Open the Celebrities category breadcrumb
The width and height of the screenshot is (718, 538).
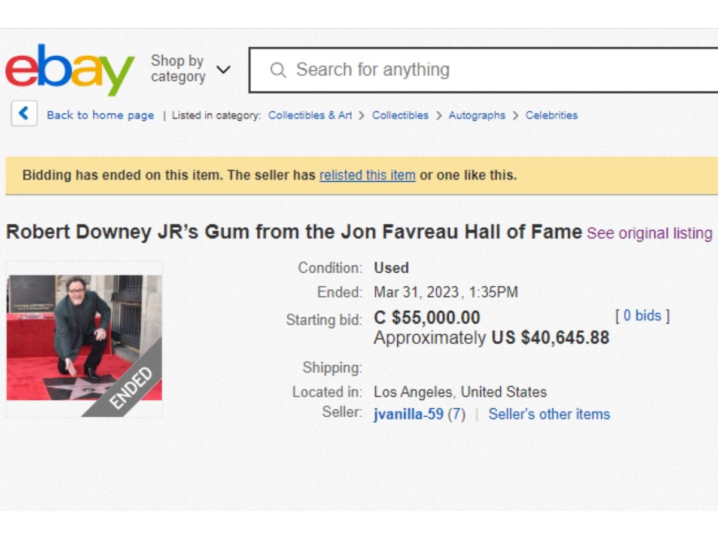click(x=552, y=115)
